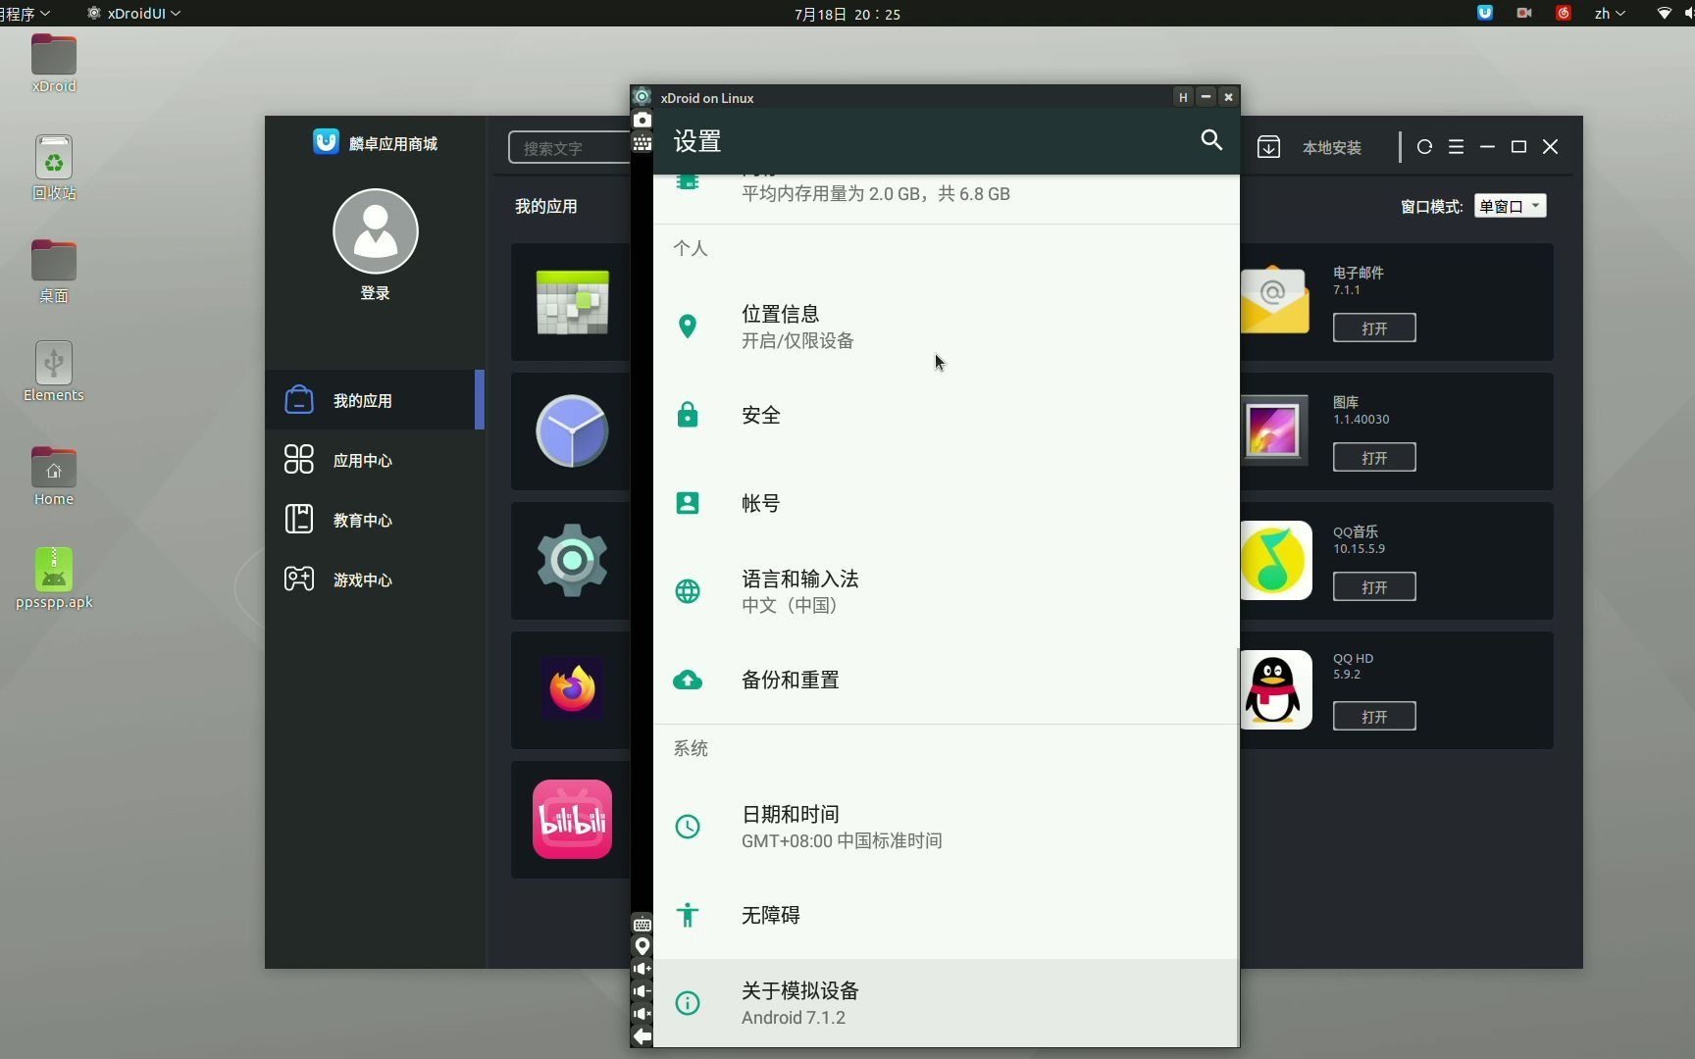Viewport: 1695px width, 1059px height.
Task: Click the H button in xDroid title bar
Action: point(1183,97)
